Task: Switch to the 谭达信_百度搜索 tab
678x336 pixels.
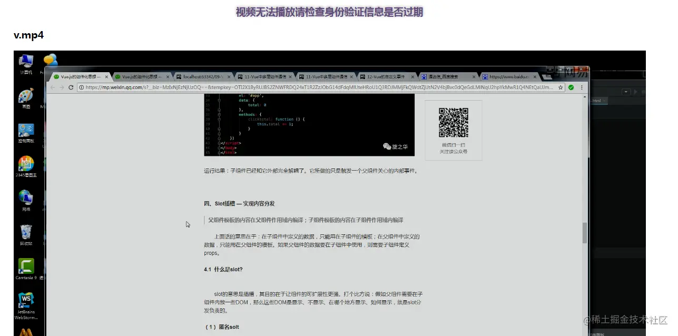Action: pos(448,76)
